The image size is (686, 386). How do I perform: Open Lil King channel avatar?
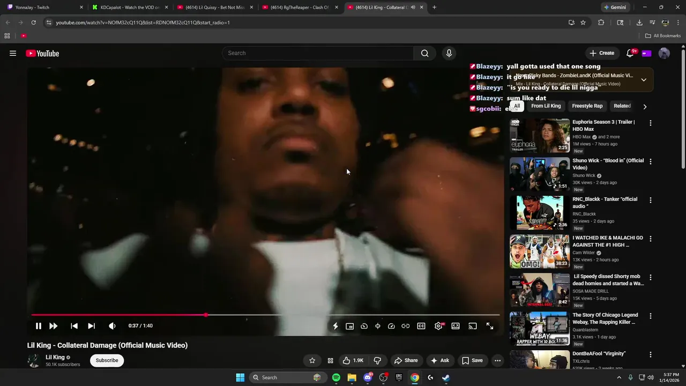(x=34, y=360)
